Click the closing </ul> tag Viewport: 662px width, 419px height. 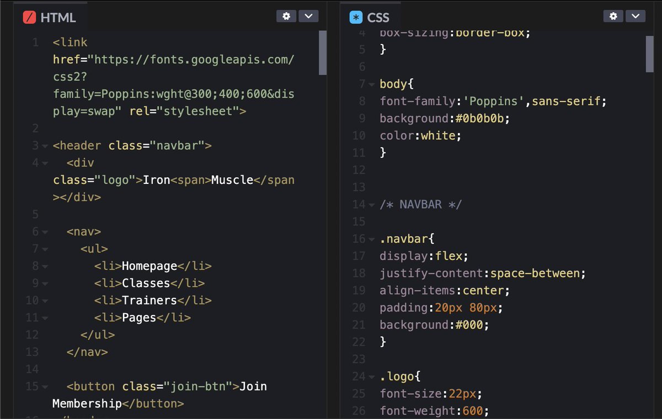(x=98, y=335)
